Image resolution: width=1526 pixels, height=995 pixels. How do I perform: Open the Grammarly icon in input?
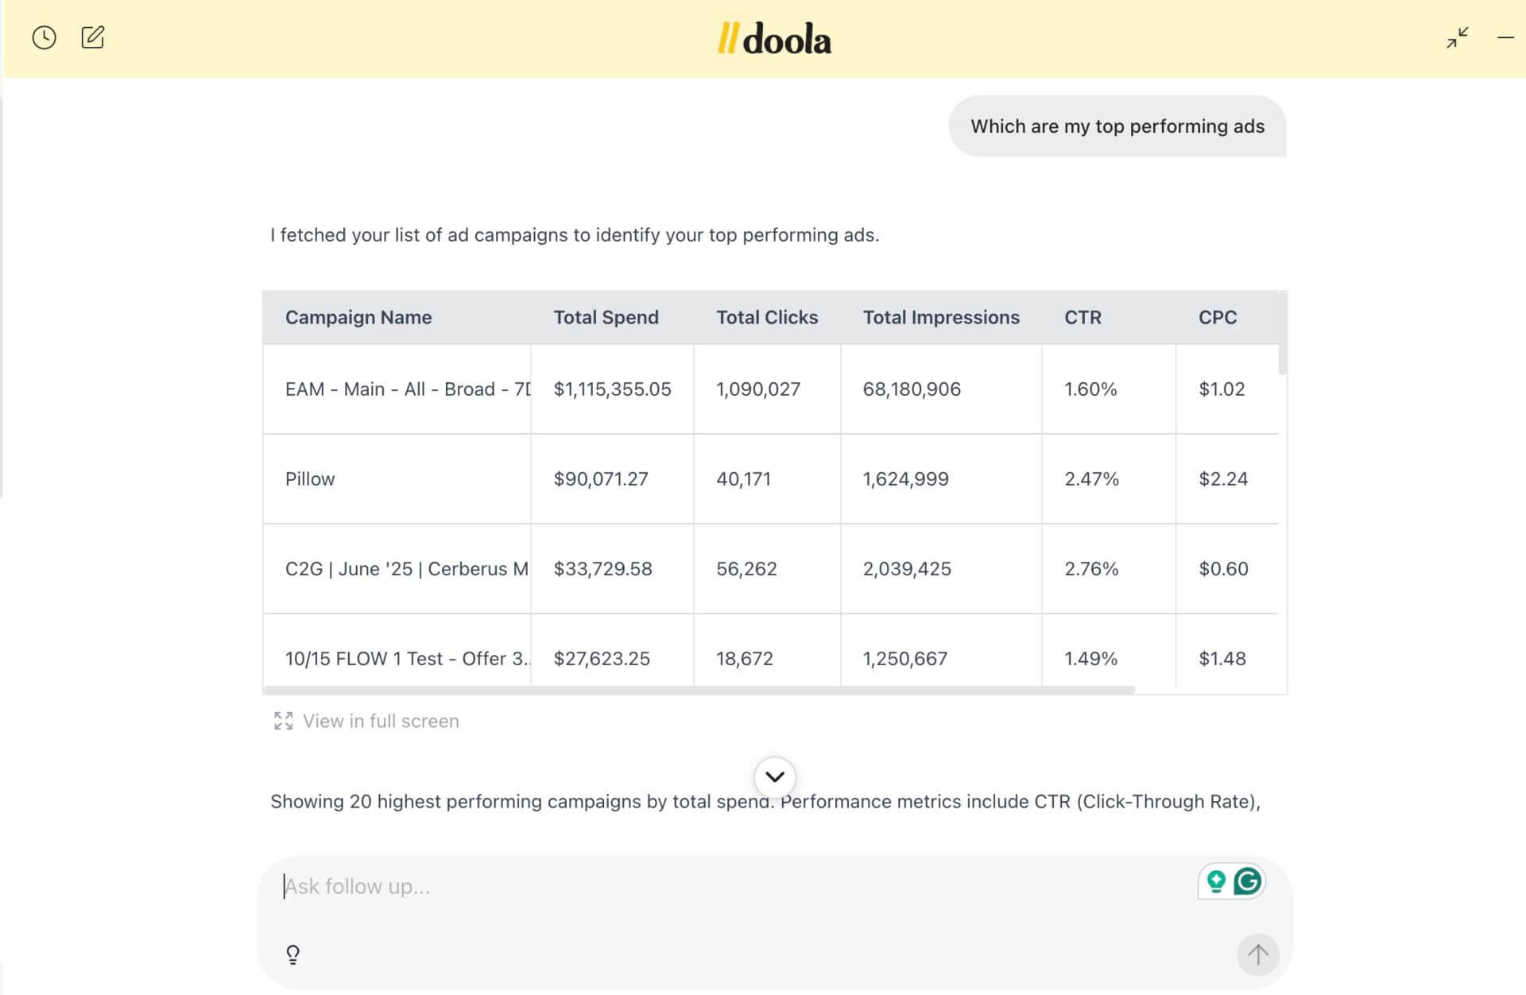[x=1248, y=881]
